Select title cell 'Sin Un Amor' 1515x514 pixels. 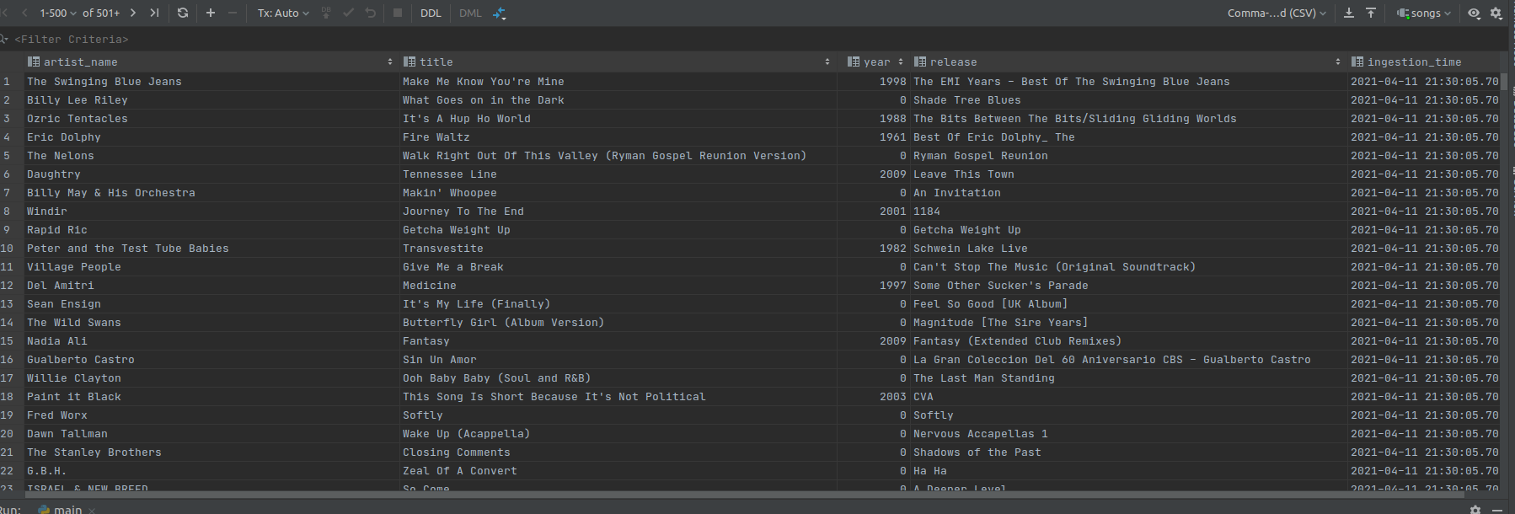[x=618, y=359]
